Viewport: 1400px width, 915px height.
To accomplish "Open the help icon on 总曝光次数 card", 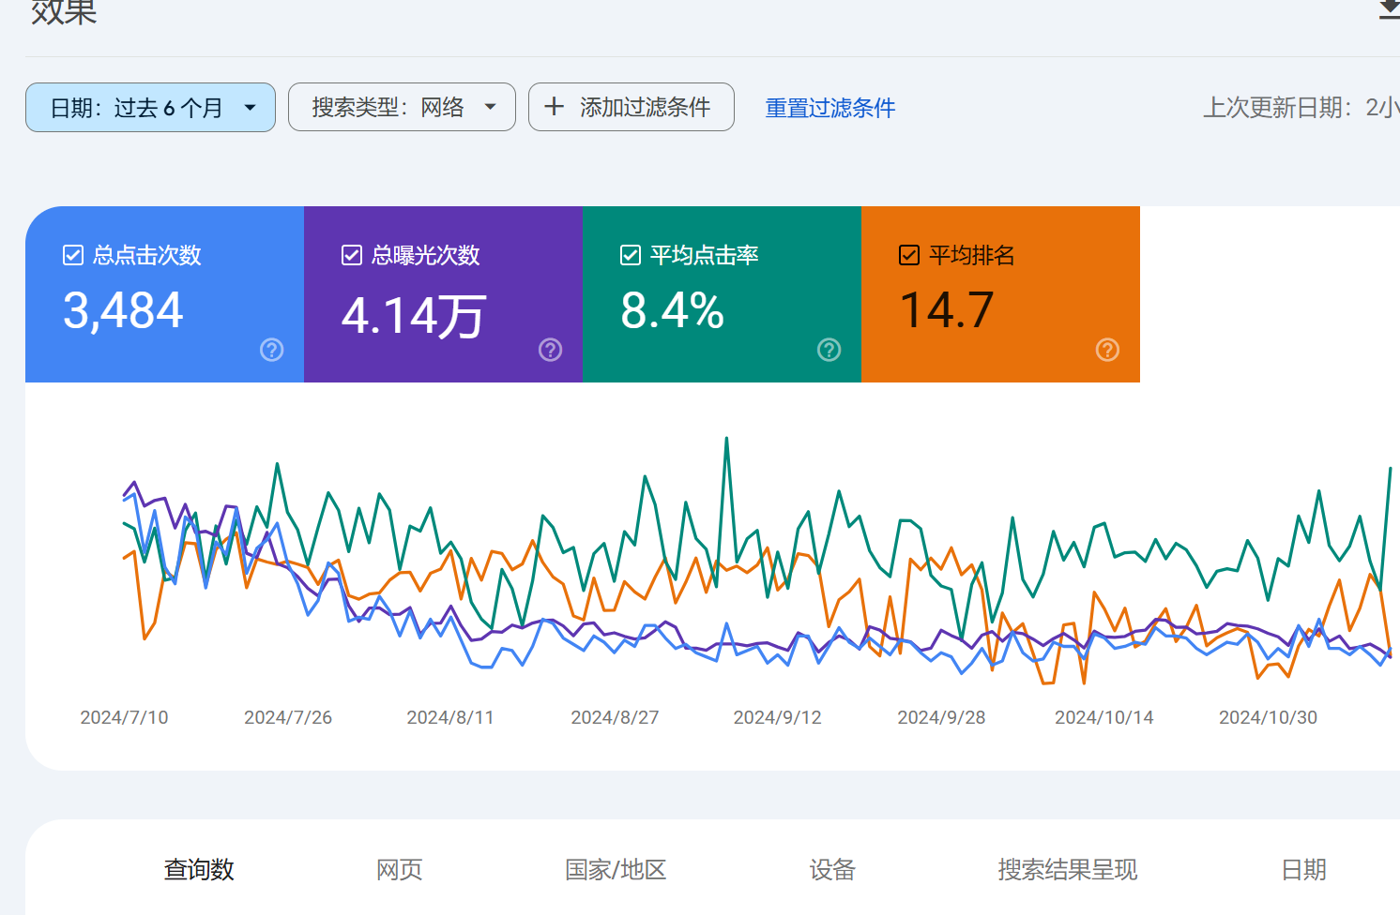I will point(550,350).
